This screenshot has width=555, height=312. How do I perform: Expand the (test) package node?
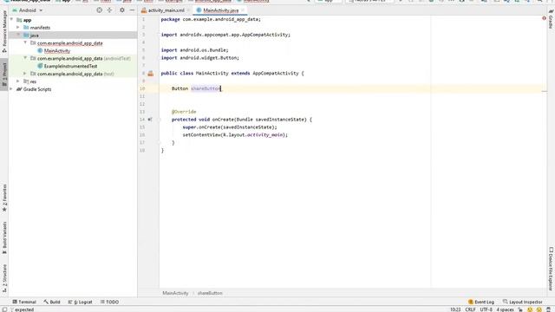(25, 74)
